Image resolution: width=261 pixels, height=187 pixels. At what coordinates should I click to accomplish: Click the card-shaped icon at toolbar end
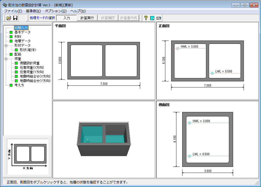[x=159, y=18]
